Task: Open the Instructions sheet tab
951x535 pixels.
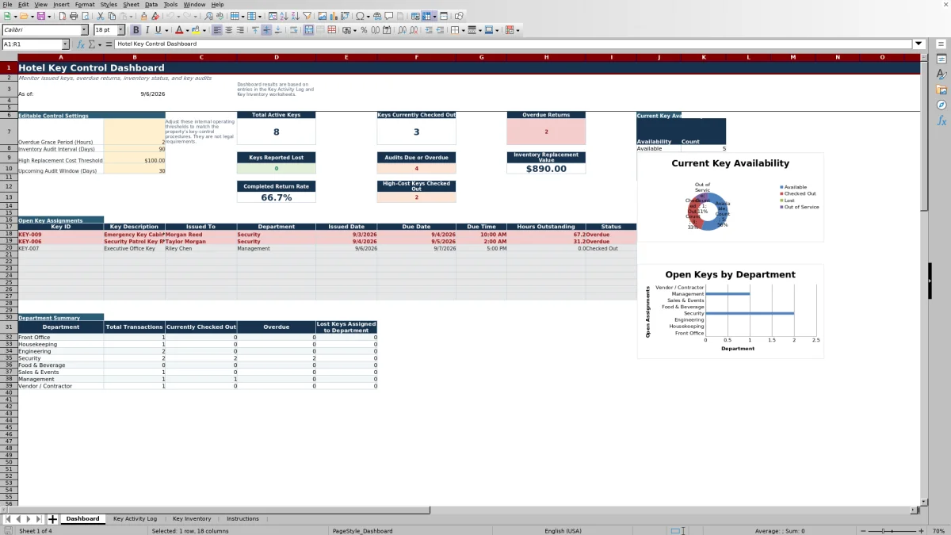Action: coord(243,518)
